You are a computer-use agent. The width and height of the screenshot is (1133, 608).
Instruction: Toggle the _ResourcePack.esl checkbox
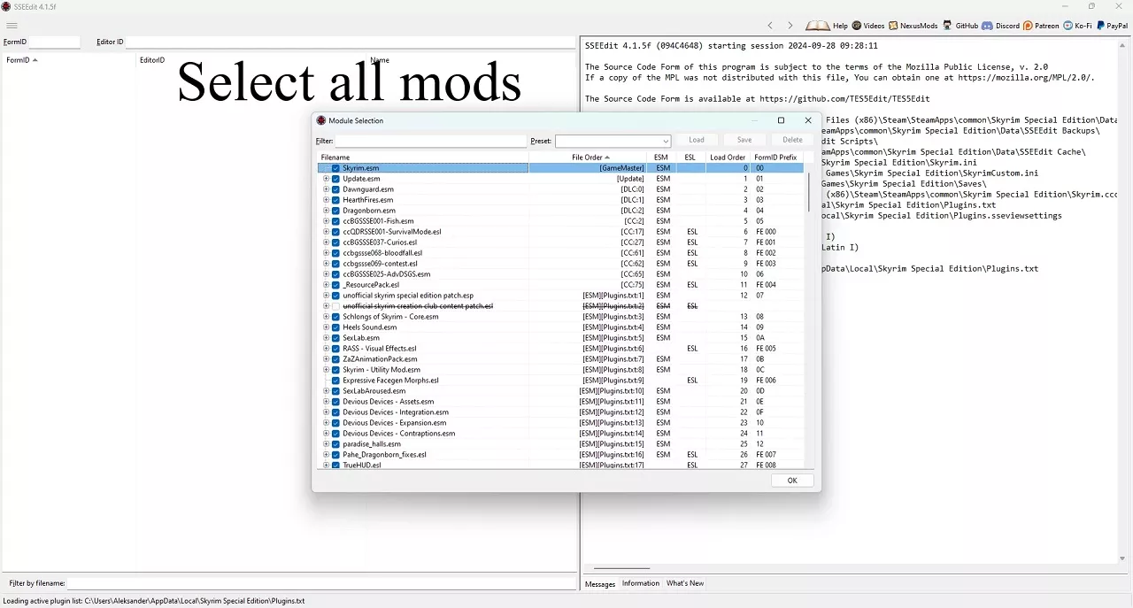click(x=335, y=285)
